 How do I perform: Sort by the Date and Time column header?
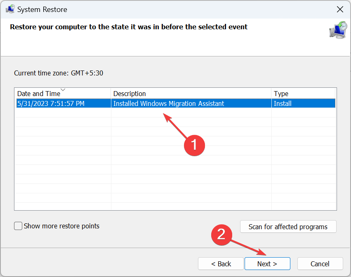pyautogui.click(x=63, y=94)
